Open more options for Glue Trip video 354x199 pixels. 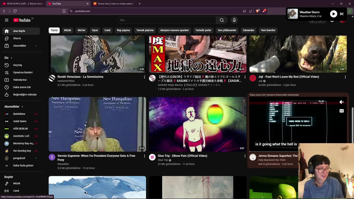pyautogui.click(x=245, y=156)
